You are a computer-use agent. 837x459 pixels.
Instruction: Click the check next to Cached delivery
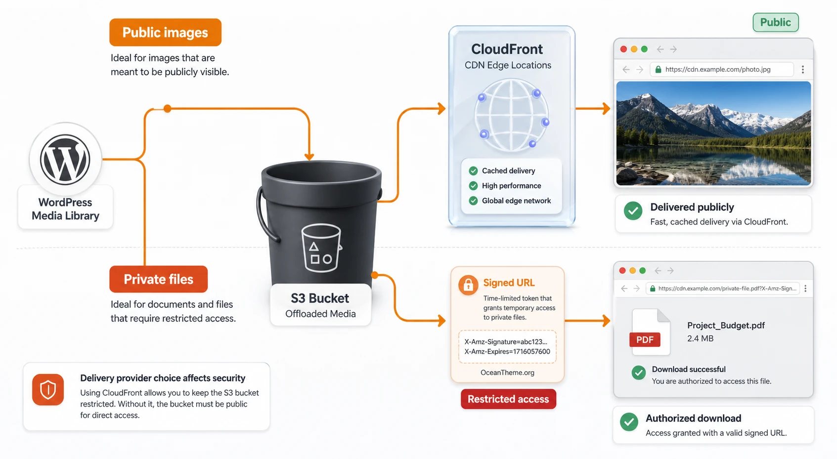click(473, 171)
